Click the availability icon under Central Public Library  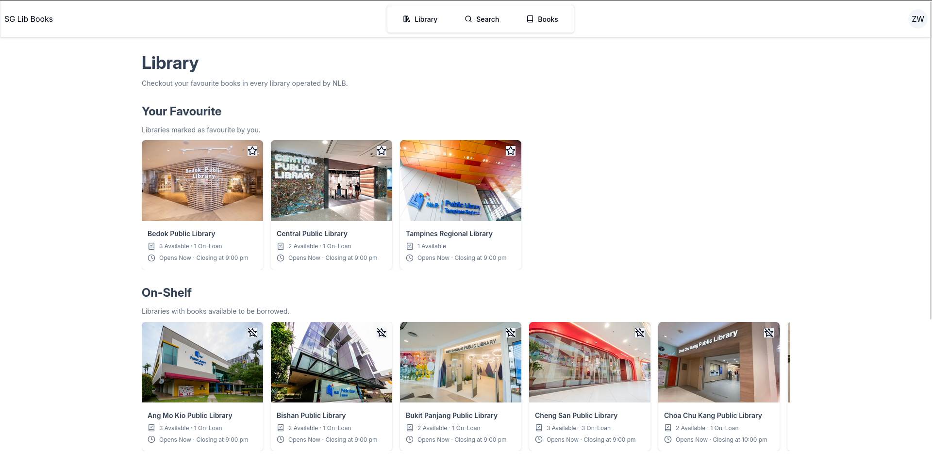(281, 246)
